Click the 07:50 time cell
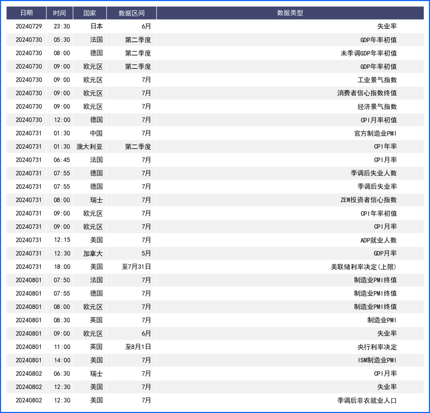The width and height of the screenshot is (430, 413). 62,280
